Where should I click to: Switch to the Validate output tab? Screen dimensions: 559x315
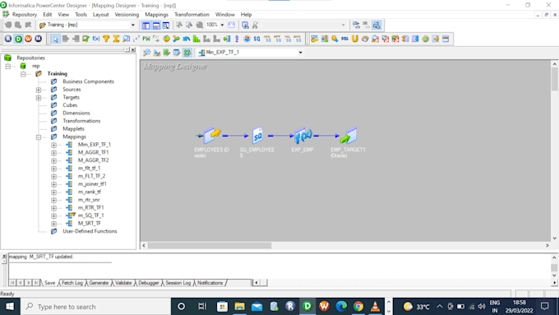tap(123, 283)
